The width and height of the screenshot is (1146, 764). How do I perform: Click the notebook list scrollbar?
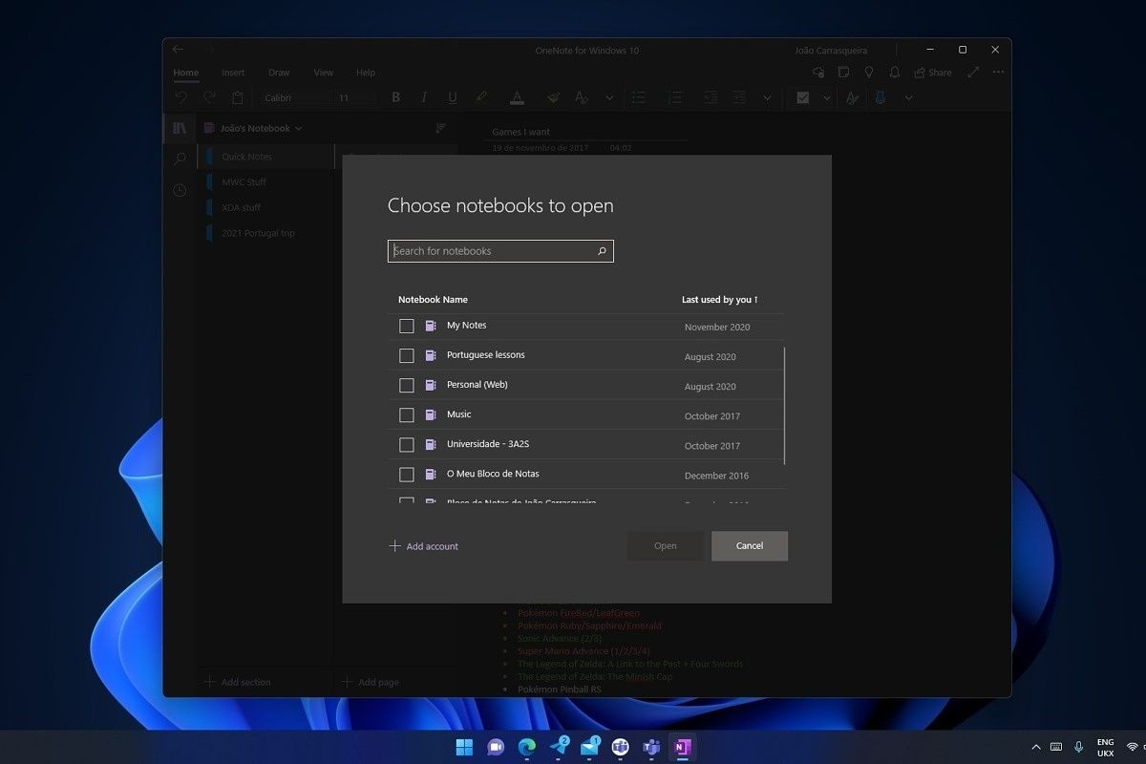click(x=784, y=406)
